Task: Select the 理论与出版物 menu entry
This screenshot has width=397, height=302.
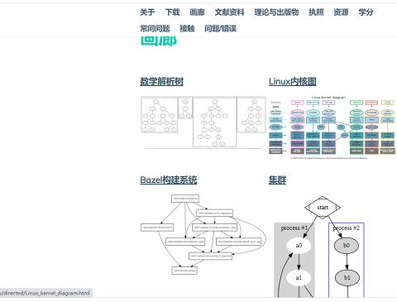Action: [x=276, y=12]
